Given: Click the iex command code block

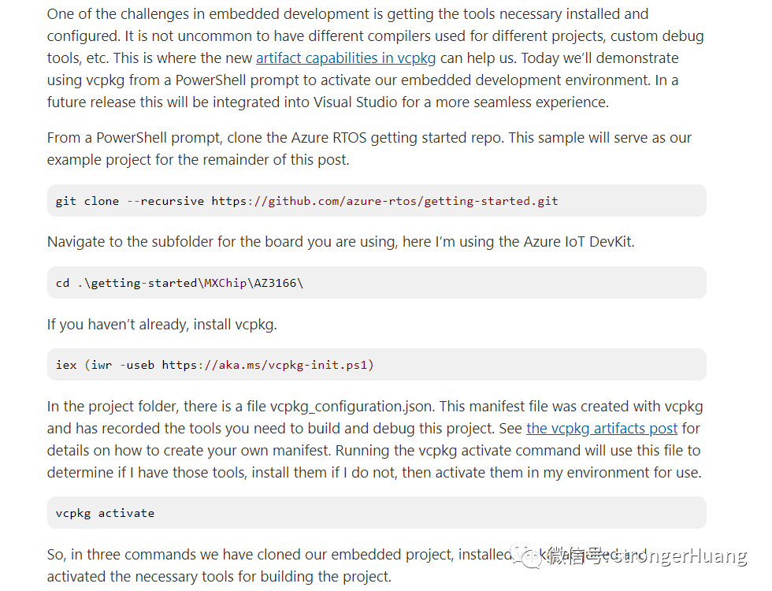Looking at the screenshot, I should 377,365.
